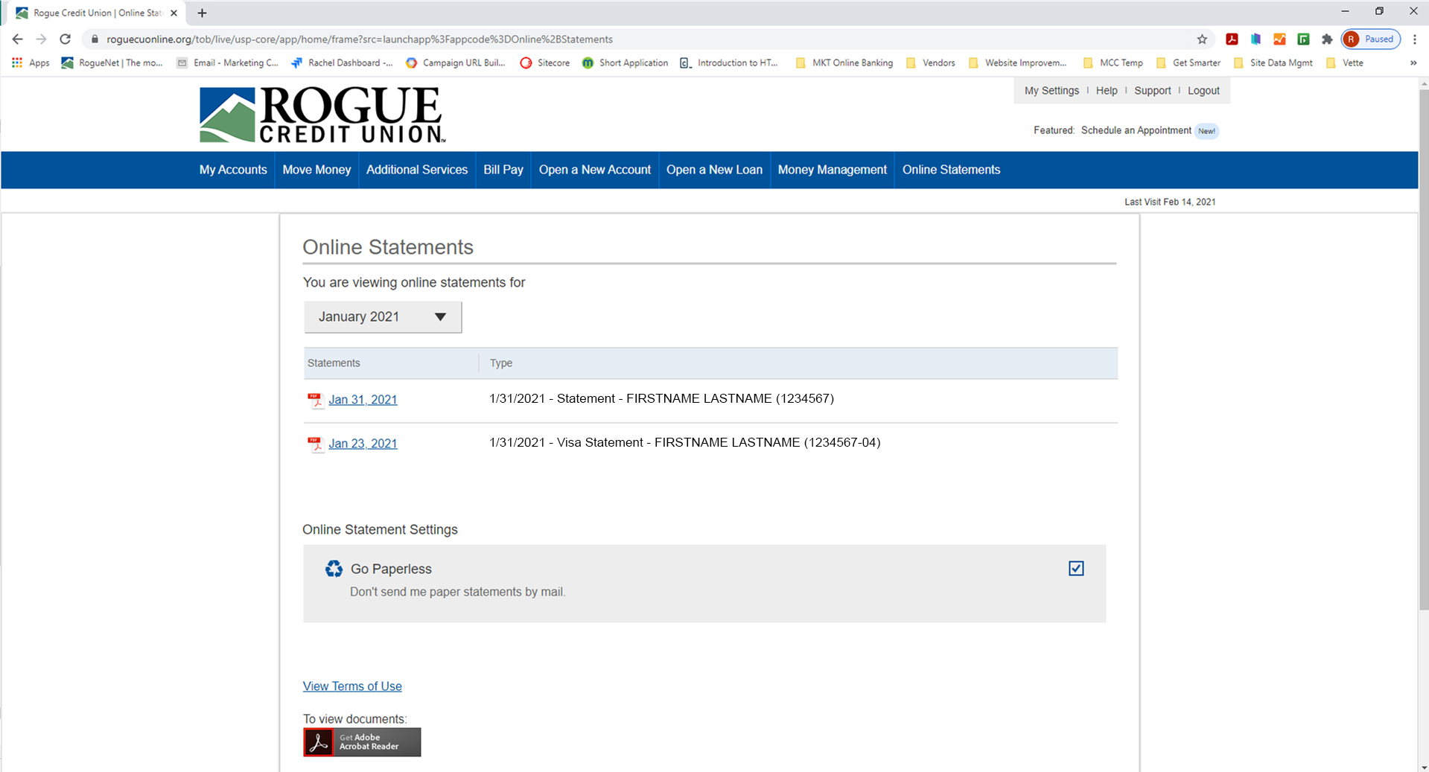1429x772 pixels.
Task: Open Chrome three-dot menu
Action: pyautogui.click(x=1415, y=39)
